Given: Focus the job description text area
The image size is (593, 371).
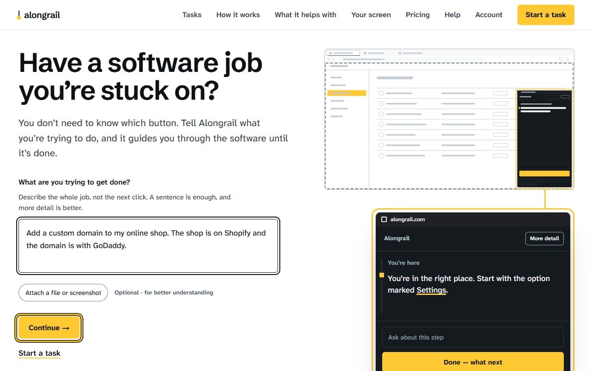Looking at the screenshot, I should [x=148, y=246].
